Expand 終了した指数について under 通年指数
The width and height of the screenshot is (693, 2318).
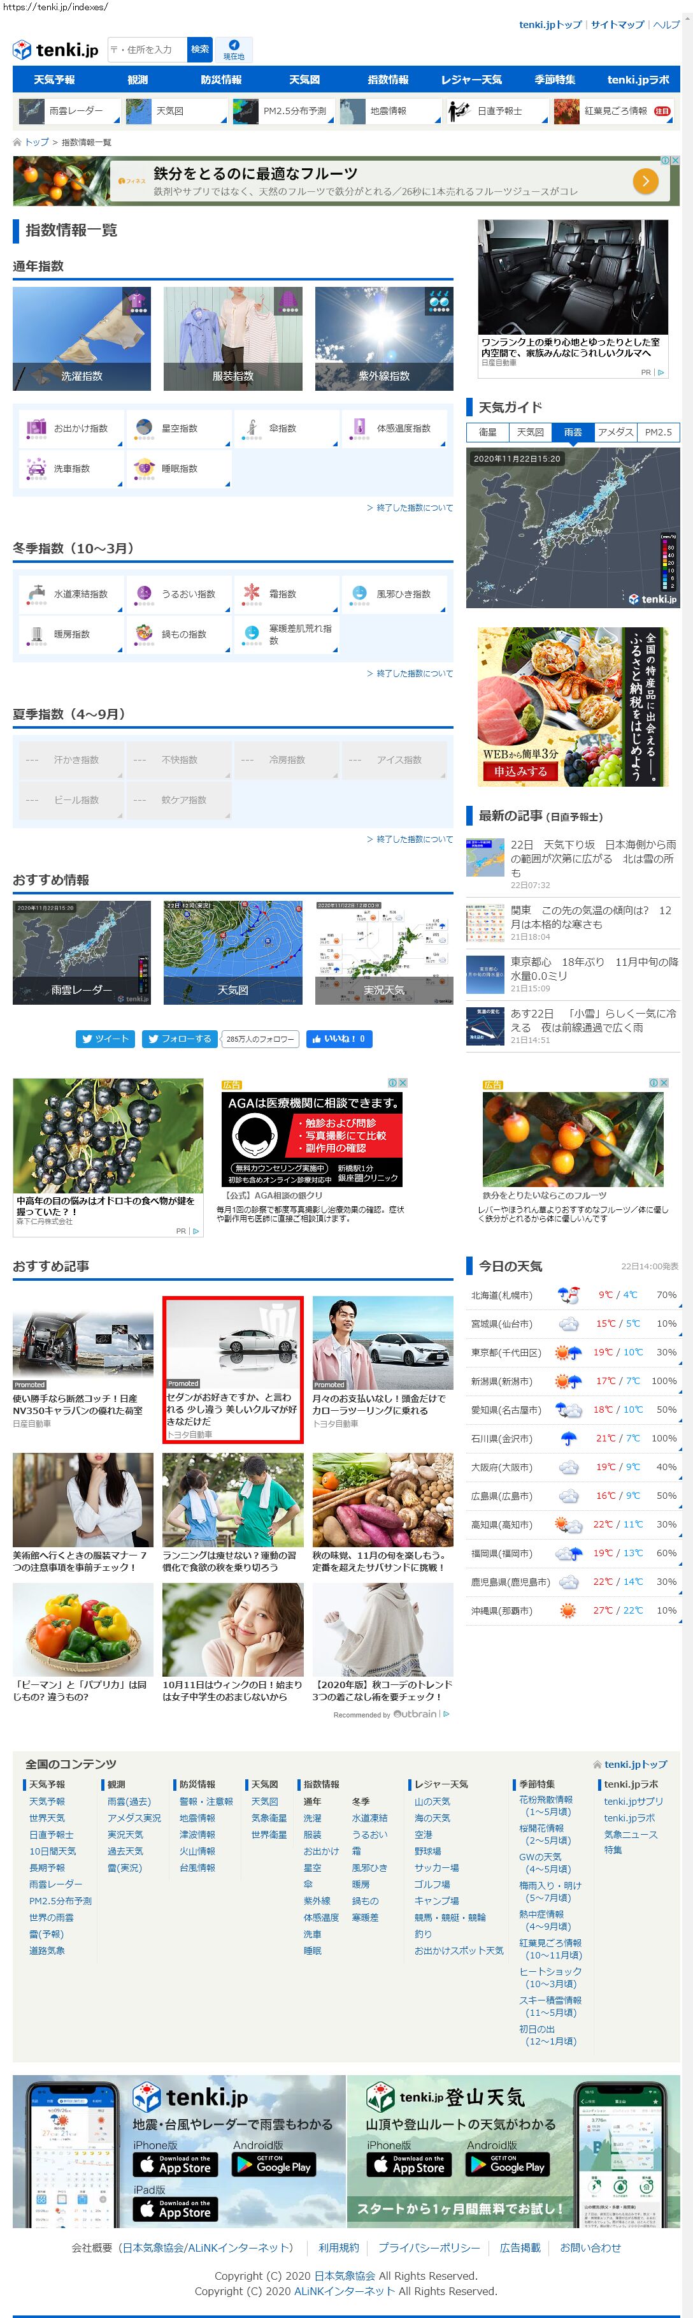pyautogui.click(x=410, y=507)
